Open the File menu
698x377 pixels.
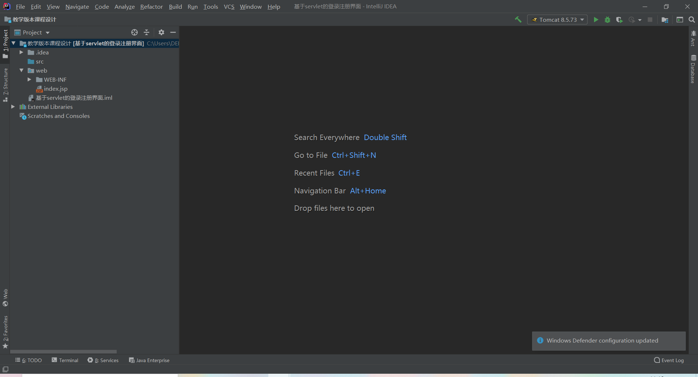[x=20, y=7]
